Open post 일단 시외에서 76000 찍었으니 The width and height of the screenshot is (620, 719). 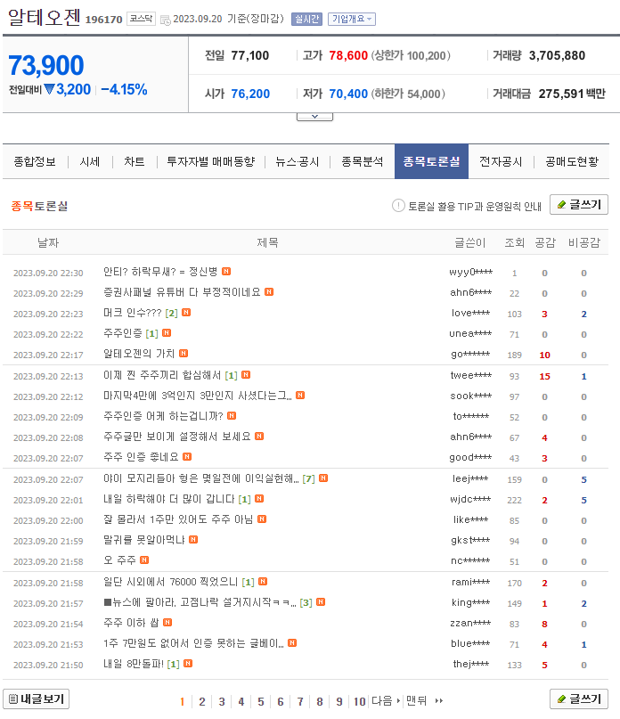pos(171,582)
